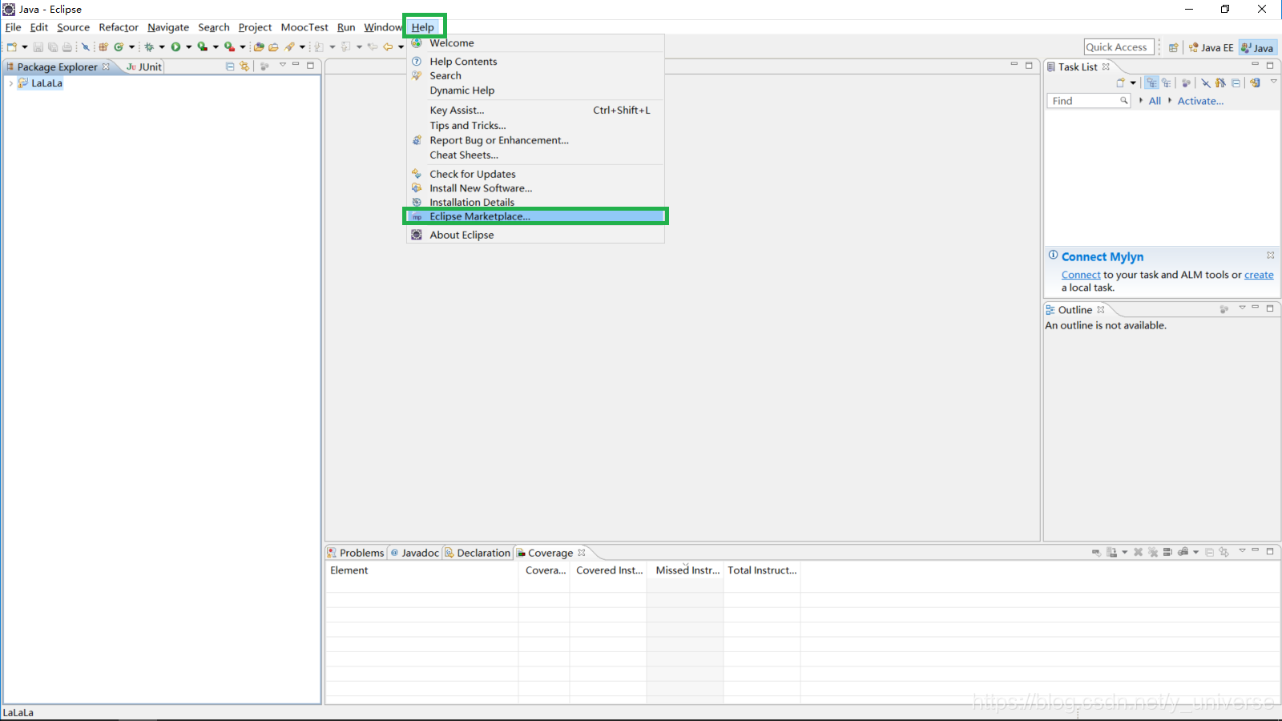Switch to the Java perspective
Viewport: 1282px width, 721px height.
tap(1257, 47)
